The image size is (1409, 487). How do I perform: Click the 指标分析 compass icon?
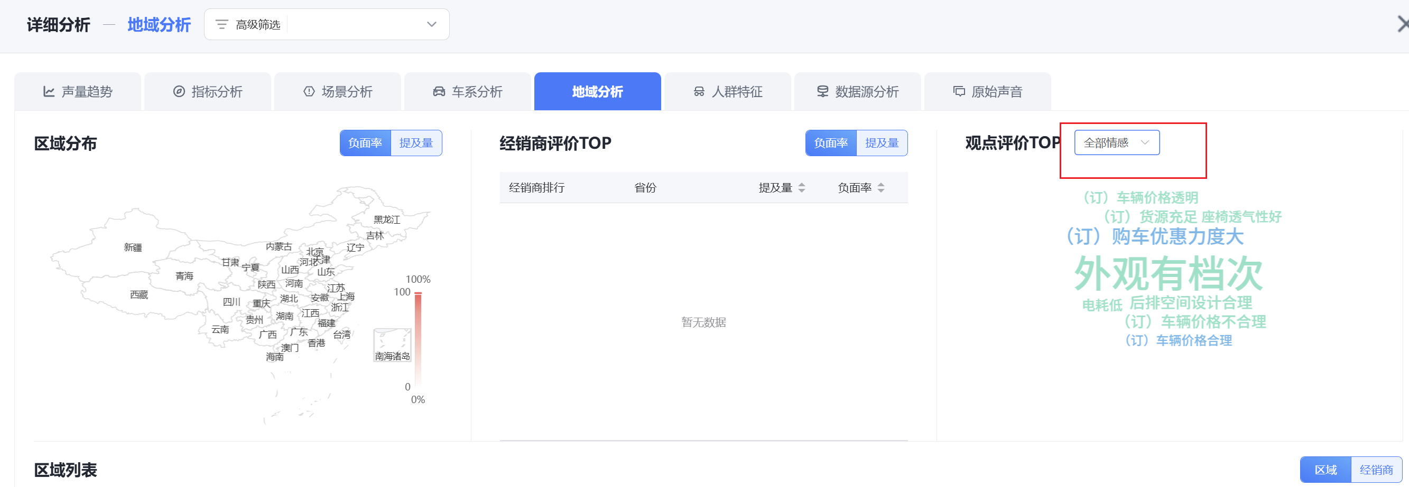tap(179, 92)
